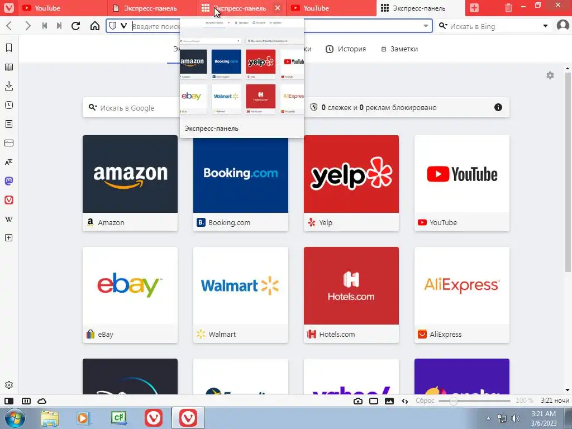
Task: Open Vivaldi sync cloud status icon
Action: pyautogui.click(x=42, y=401)
